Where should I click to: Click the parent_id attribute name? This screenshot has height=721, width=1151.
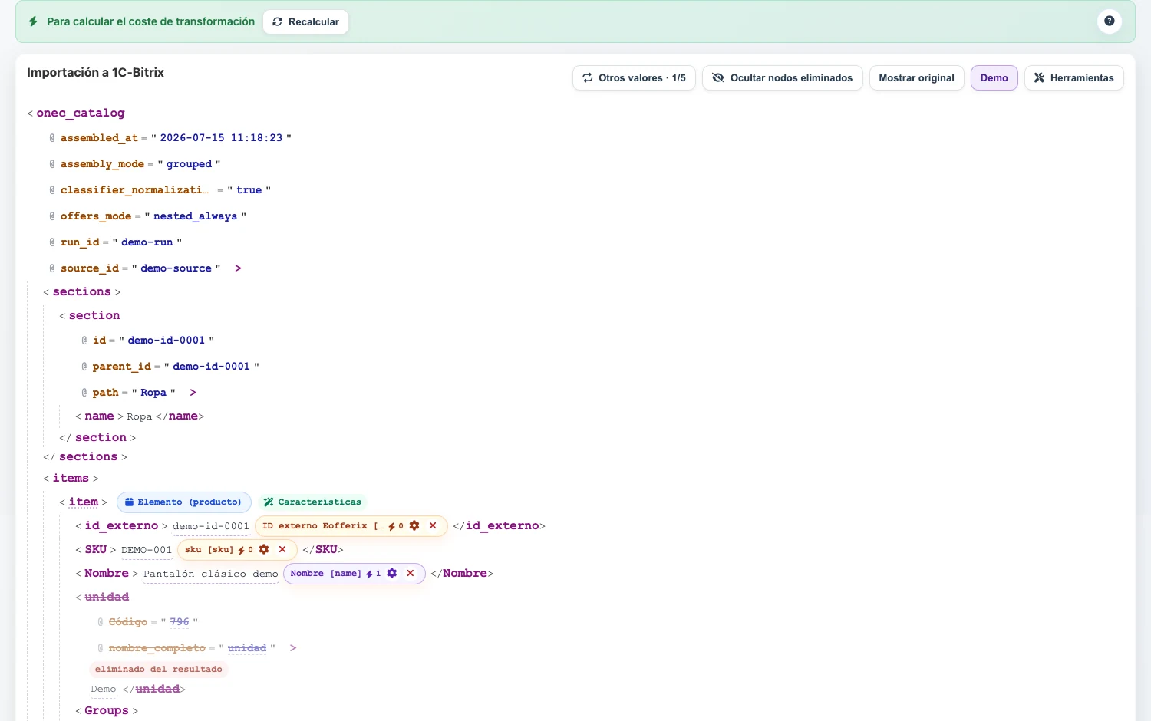click(122, 367)
